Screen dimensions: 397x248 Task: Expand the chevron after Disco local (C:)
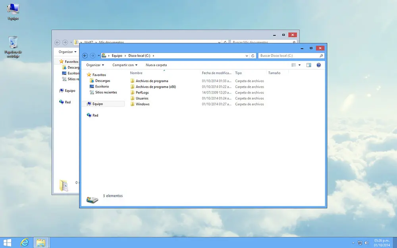click(153, 56)
